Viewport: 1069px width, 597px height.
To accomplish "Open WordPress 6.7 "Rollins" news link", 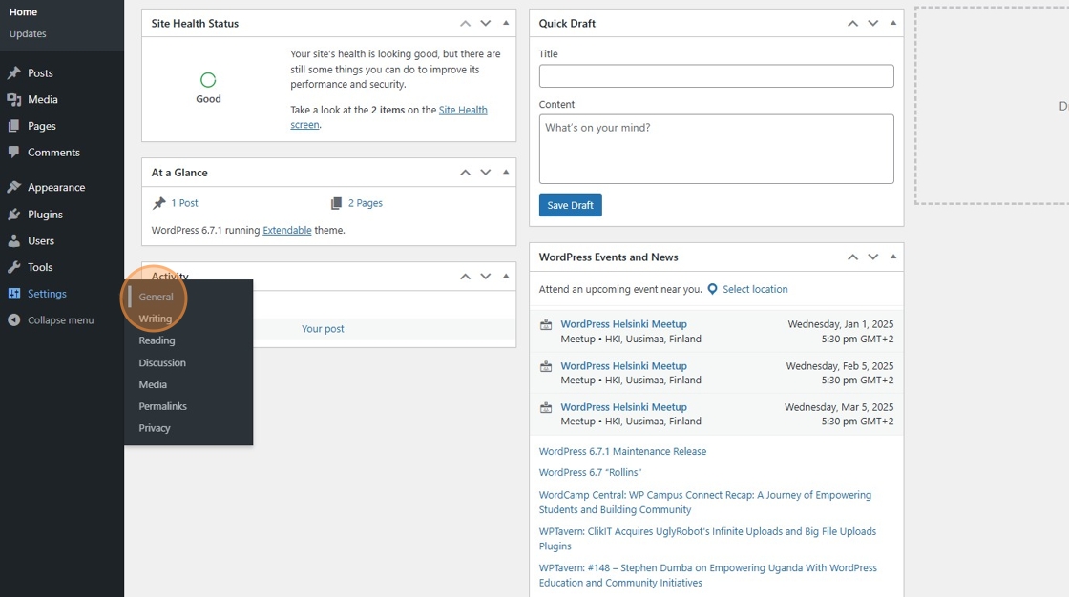I will click(x=590, y=472).
